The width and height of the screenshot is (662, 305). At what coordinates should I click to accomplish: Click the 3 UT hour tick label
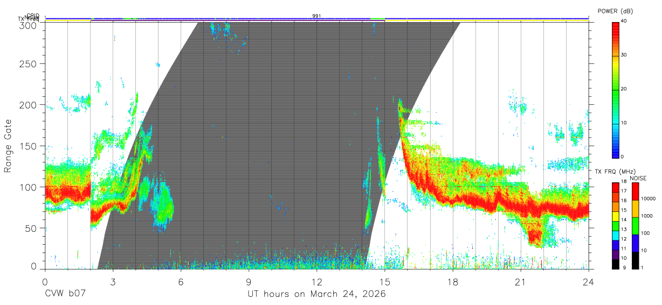[x=113, y=281]
